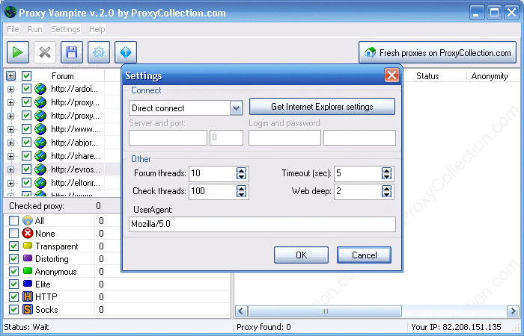
Task: Focus the UserAgent Mozilla/5.0 field
Action: 262,224
